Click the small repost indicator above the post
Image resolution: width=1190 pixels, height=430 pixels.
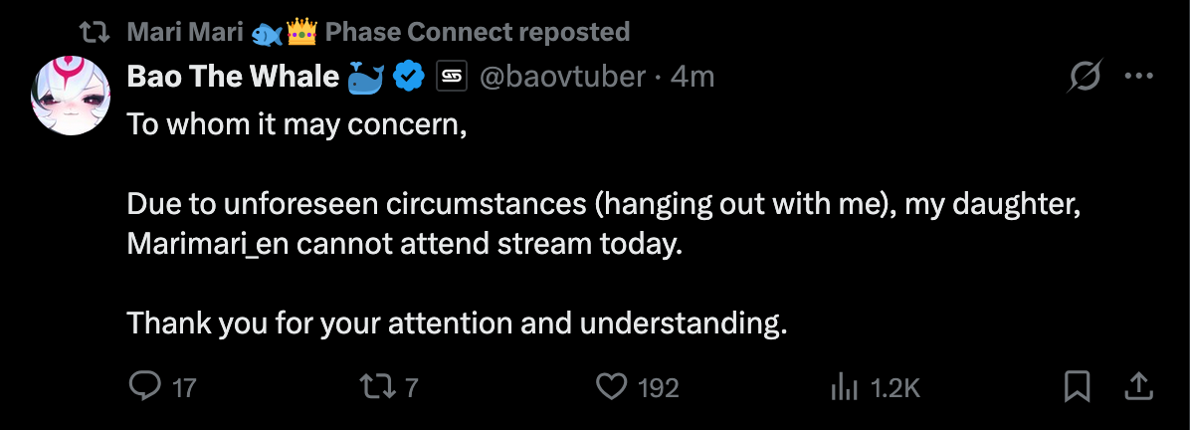click(x=94, y=32)
